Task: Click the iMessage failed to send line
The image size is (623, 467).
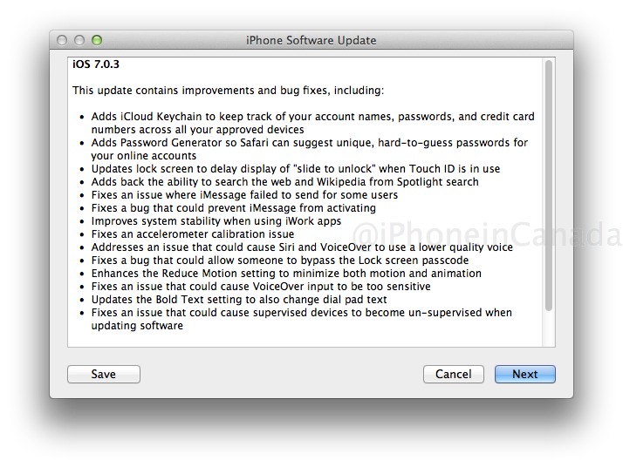Action: click(244, 195)
